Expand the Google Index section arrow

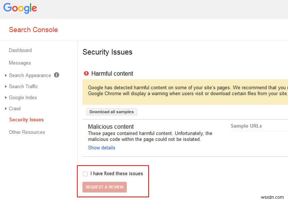point(6,98)
